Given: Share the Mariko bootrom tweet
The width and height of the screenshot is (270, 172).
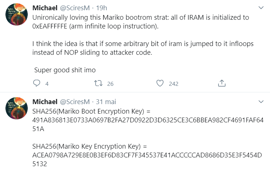Looking at the screenshot, I should (222, 83).
